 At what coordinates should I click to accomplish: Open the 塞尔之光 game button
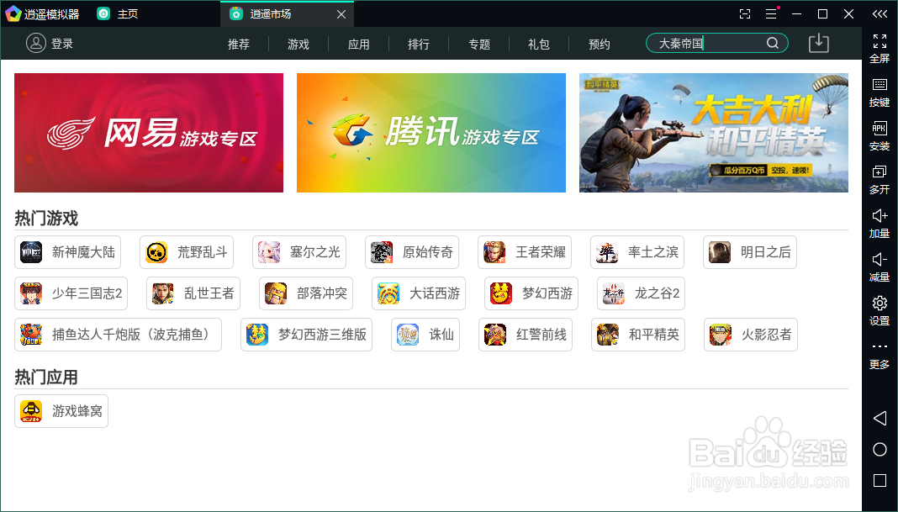coord(299,252)
